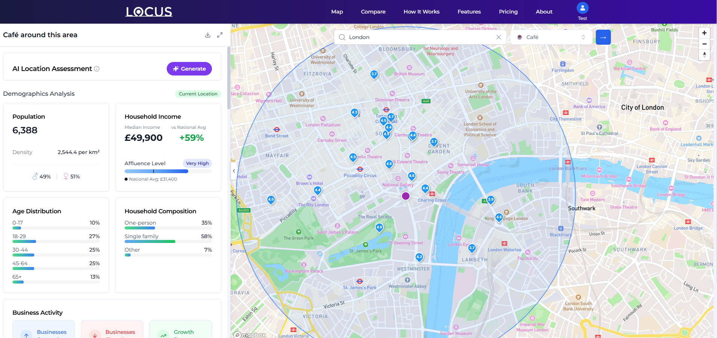Select the 4.0 café marker at St. James's Park

(x=379, y=228)
